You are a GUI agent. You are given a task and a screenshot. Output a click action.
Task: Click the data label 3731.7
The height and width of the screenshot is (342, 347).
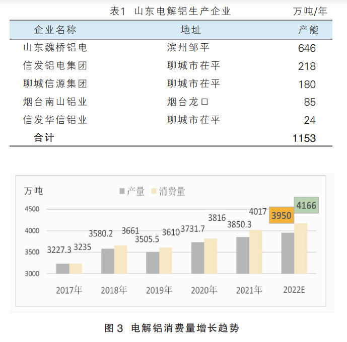(193, 229)
